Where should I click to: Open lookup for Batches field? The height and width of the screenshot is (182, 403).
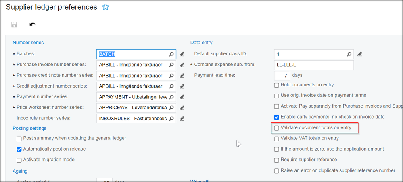[171, 54]
